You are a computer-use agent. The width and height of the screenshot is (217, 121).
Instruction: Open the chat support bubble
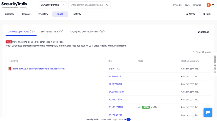point(208,113)
